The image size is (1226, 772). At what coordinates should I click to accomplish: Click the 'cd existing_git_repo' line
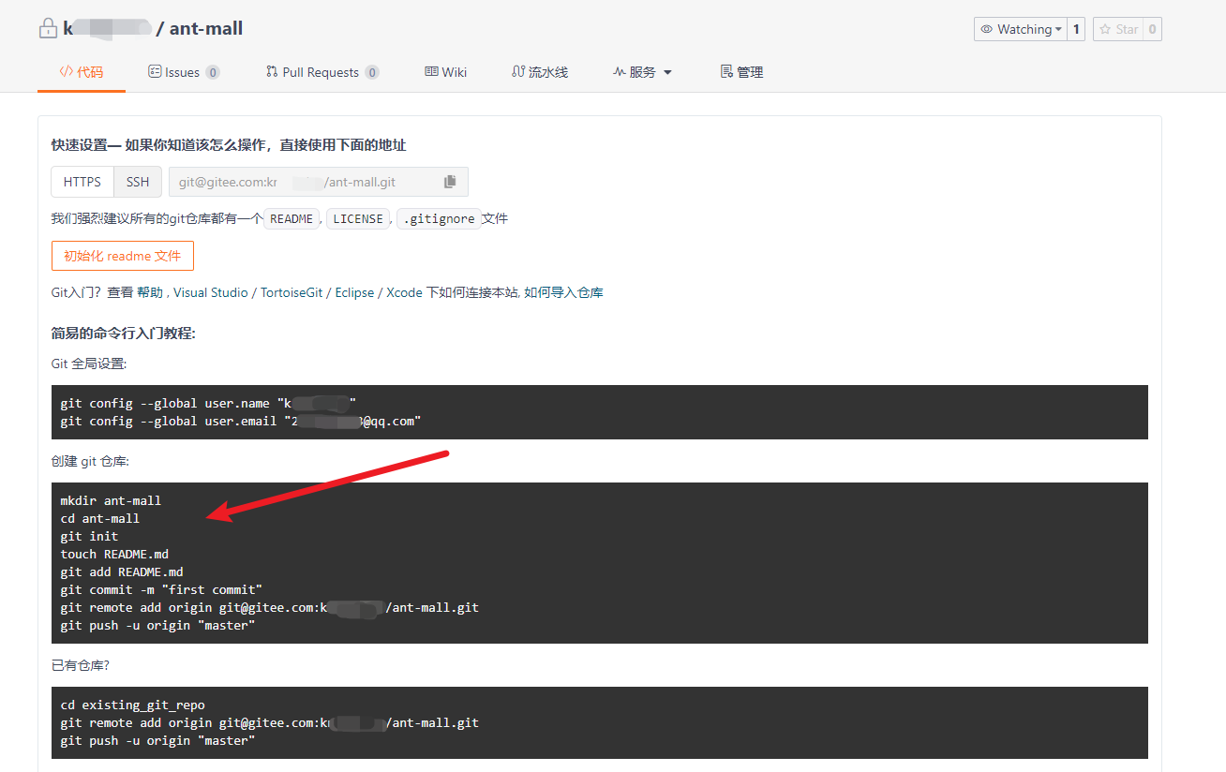coord(132,705)
